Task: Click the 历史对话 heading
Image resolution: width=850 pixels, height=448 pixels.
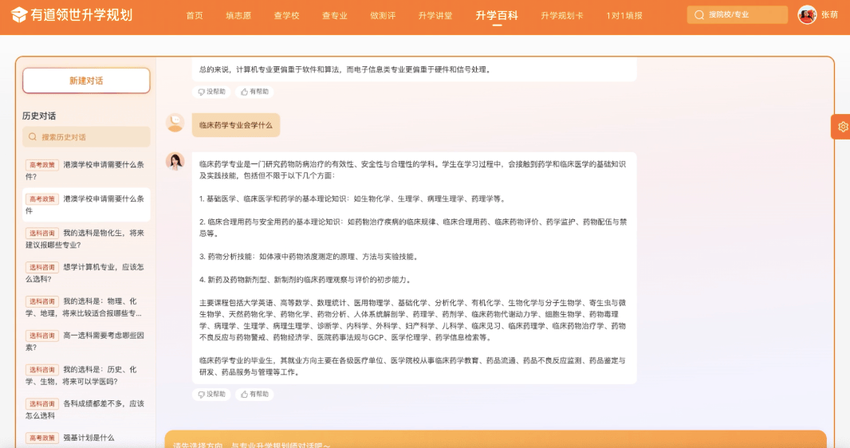Action: [39, 116]
